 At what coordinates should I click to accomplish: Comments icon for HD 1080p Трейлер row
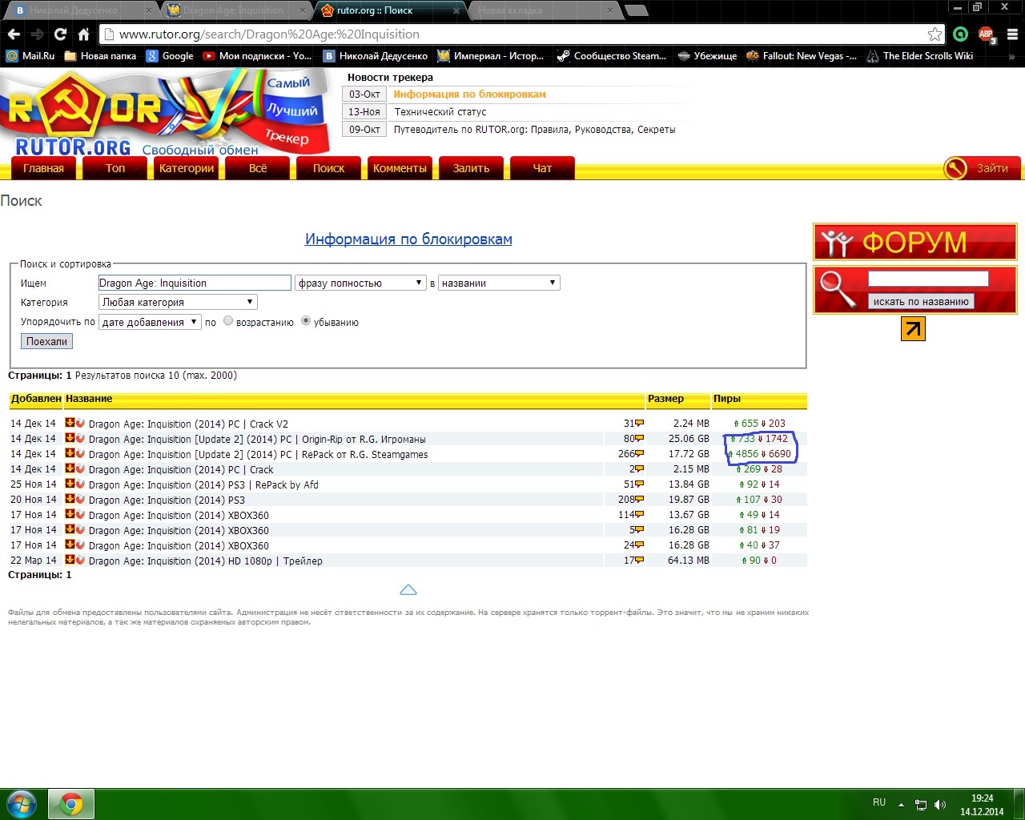point(639,561)
